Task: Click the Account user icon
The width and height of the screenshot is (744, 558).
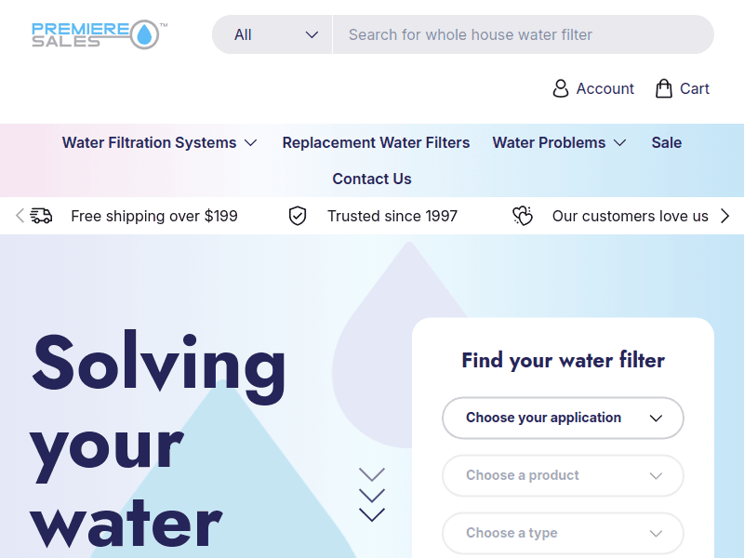Action: 561,88
